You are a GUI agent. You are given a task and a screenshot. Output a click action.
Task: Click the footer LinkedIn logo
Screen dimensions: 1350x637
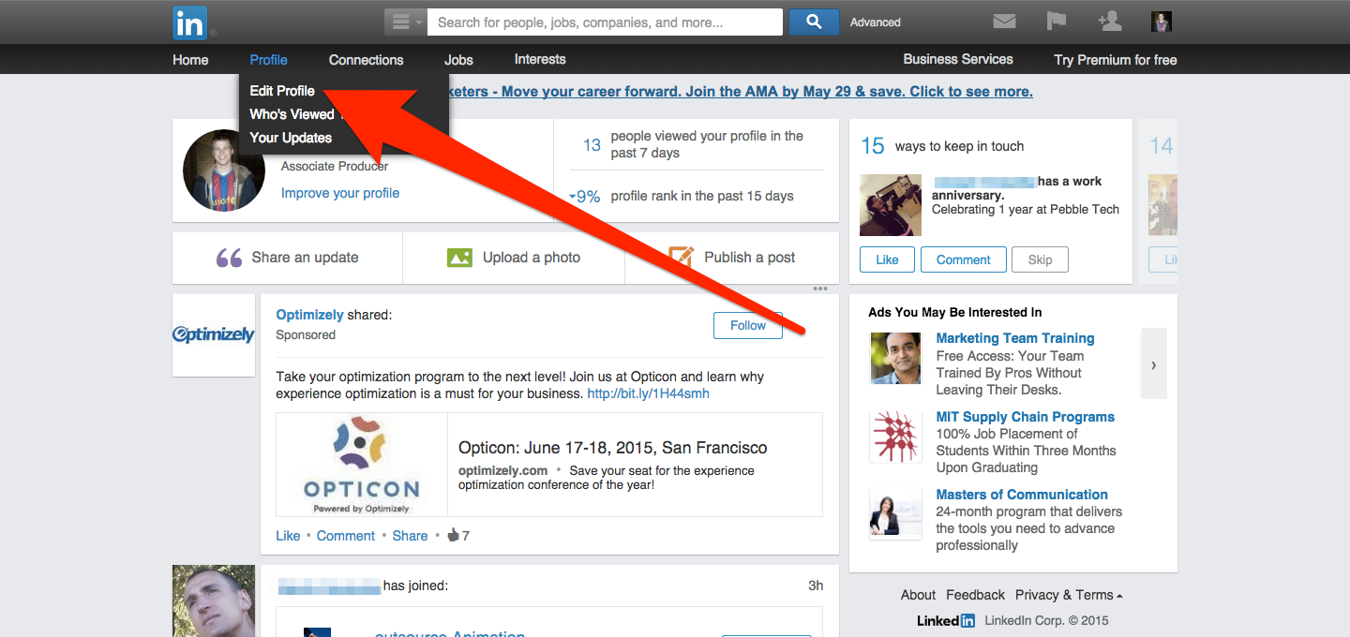(946, 620)
